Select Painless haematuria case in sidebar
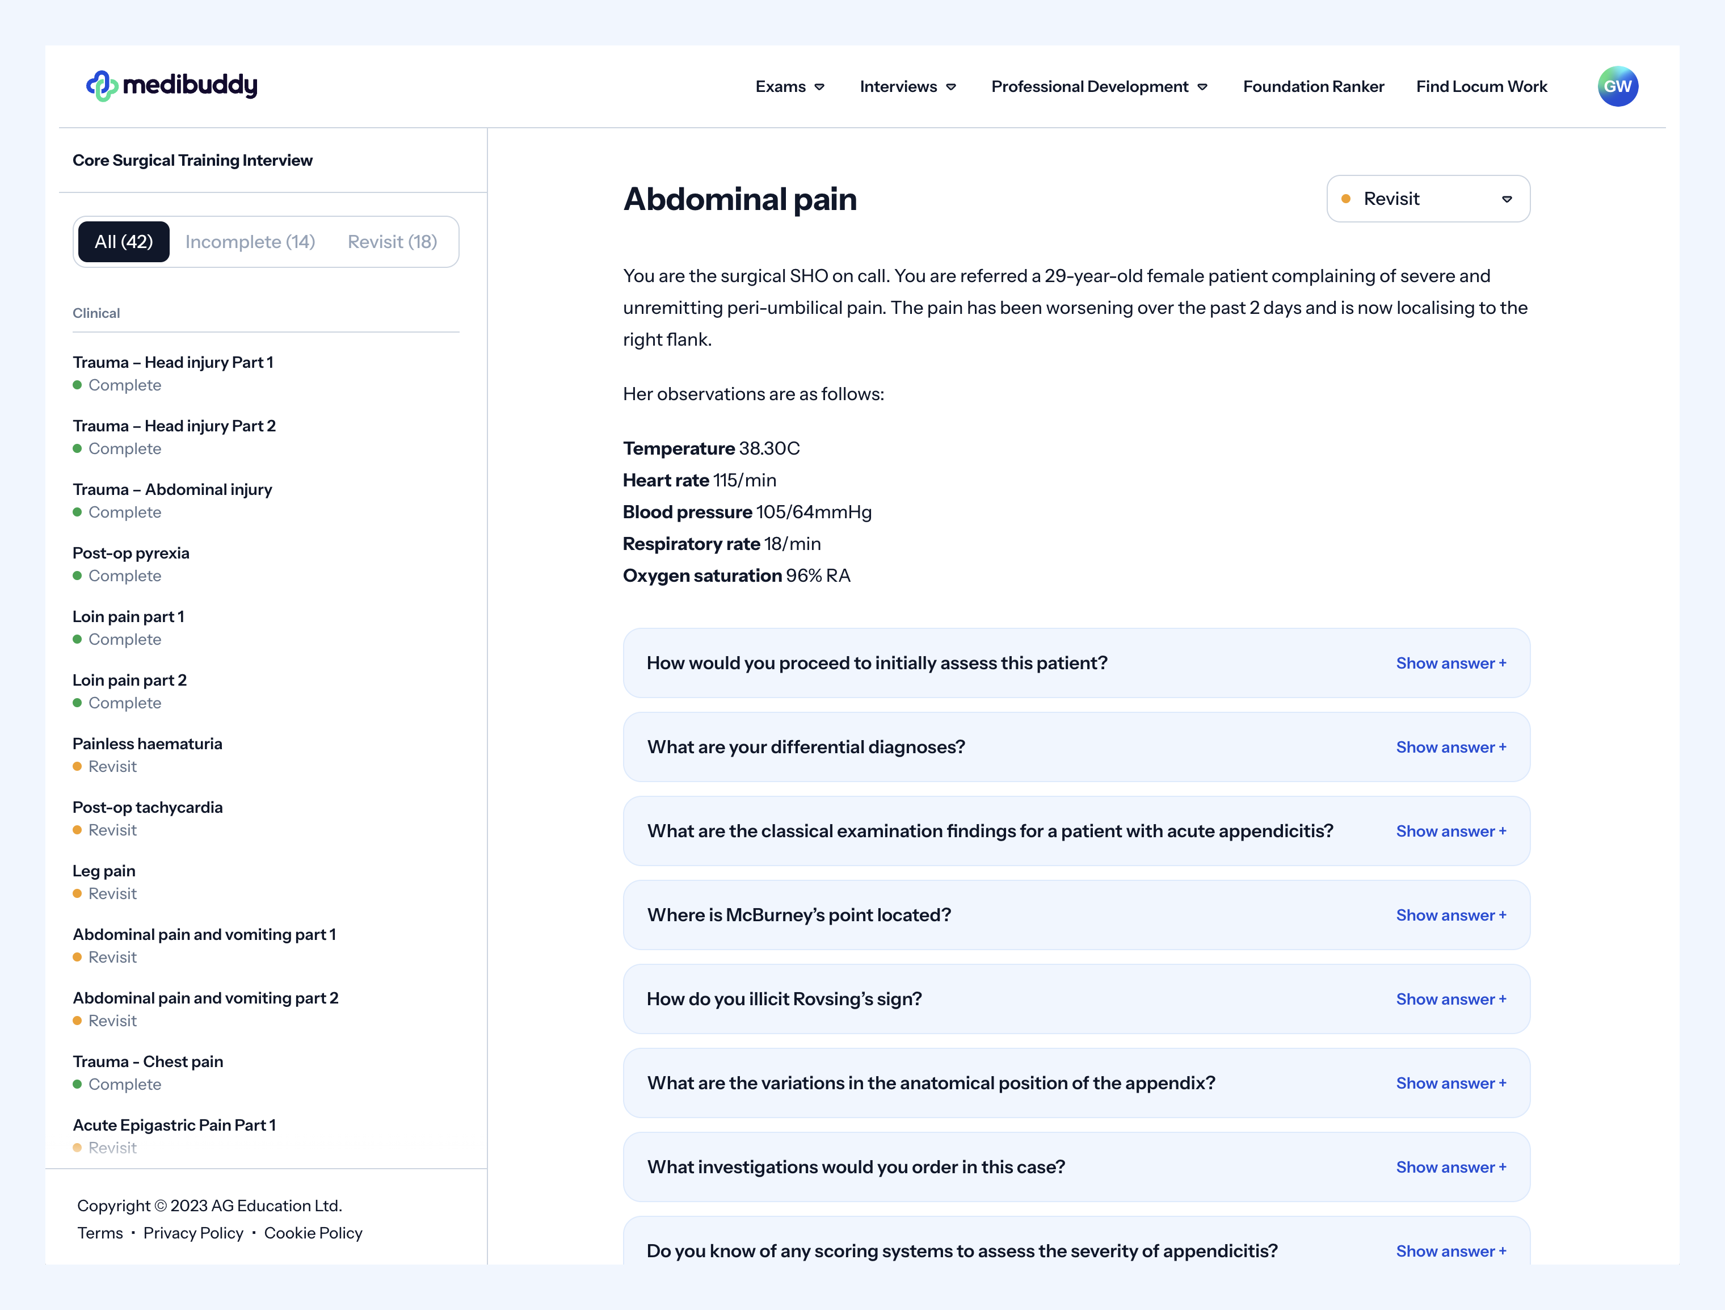This screenshot has height=1310, width=1725. pos(148,754)
